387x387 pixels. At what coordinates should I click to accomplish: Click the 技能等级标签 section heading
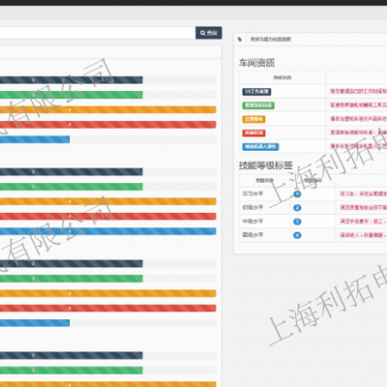[266, 165]
